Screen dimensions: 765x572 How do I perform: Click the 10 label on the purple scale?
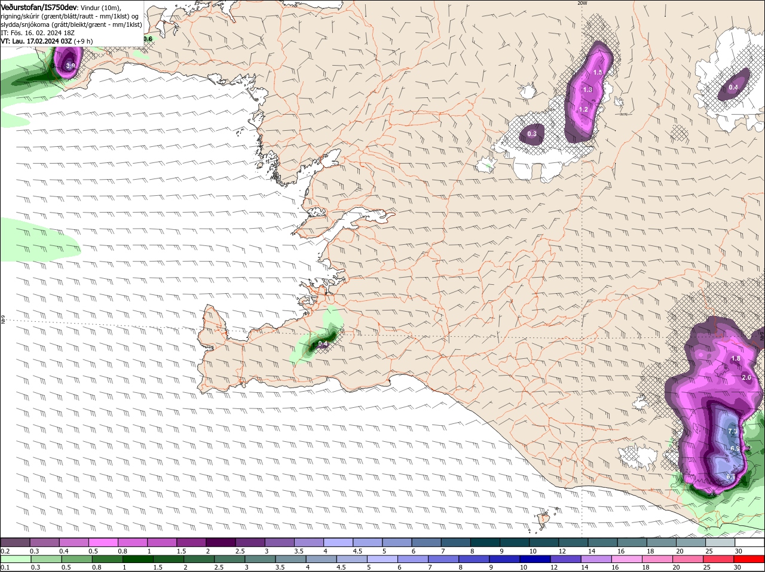(533, 551)
